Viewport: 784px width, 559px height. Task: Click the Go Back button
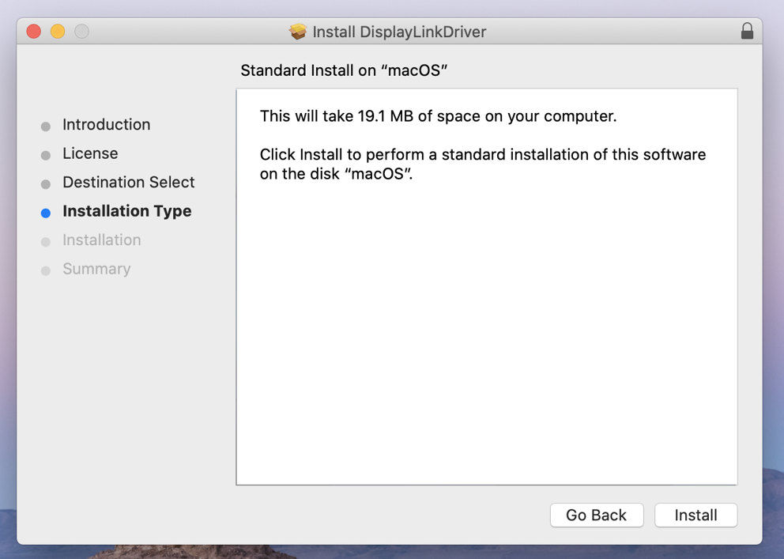pos(597,515)
